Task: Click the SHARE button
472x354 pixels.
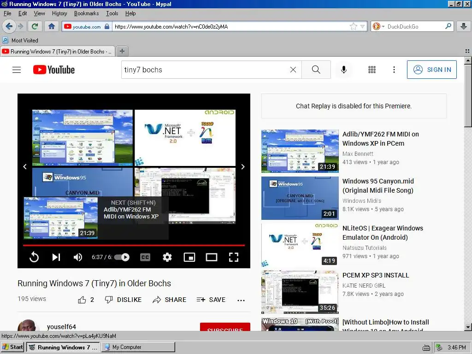Action: [170, 300]
